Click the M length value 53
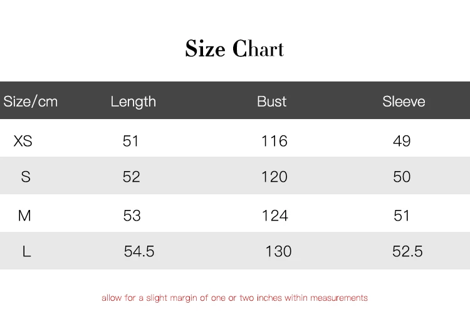Image resolution: width=470 pixels, height=324 pixels. (x=132, y=216)
